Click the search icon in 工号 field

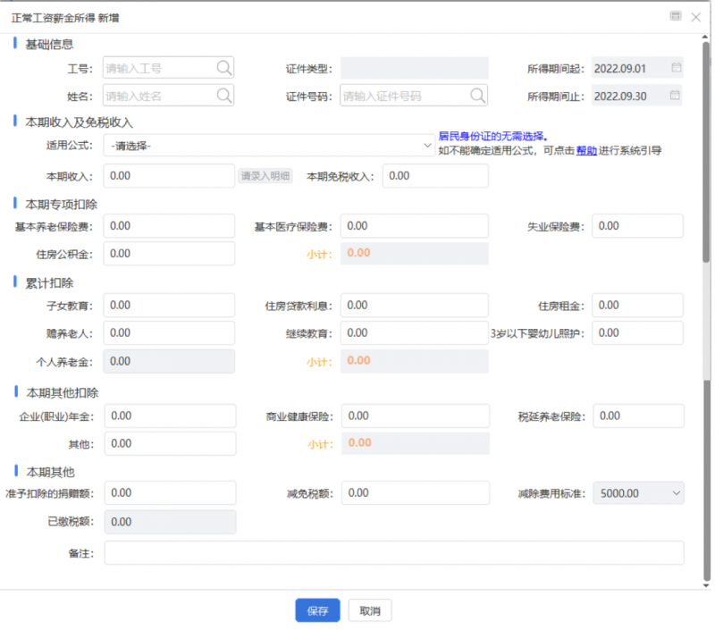[223, 68]
